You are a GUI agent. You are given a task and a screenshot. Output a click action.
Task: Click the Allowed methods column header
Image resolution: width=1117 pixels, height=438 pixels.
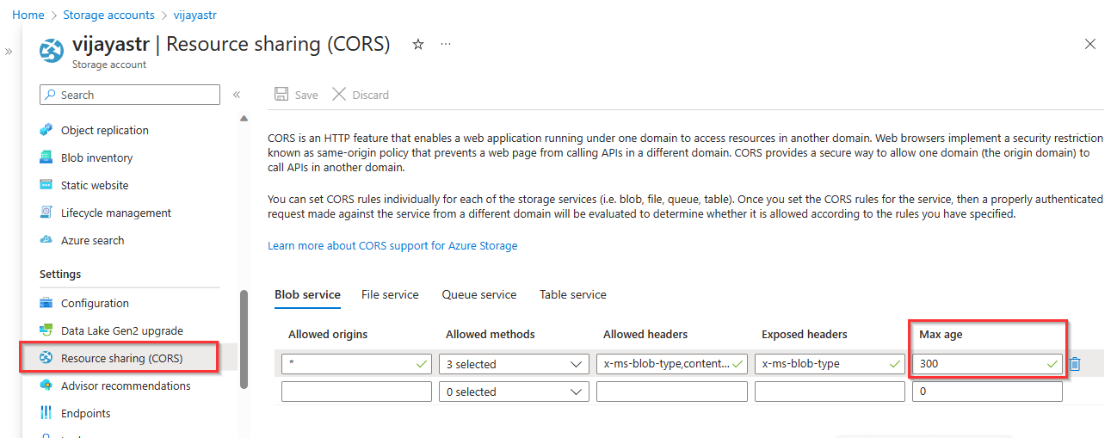pos(491,334)
